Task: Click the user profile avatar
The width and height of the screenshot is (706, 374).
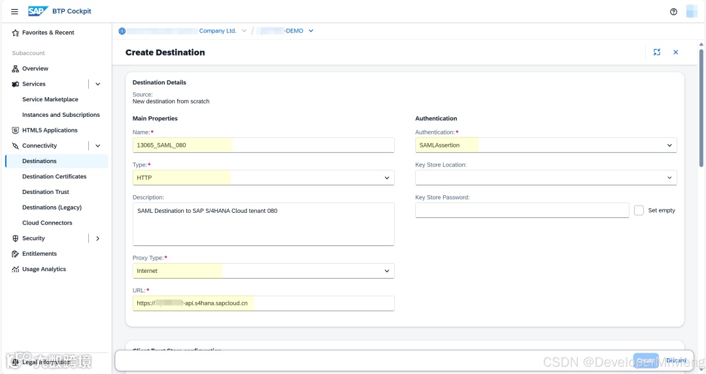Action: click(x=692, y=12)
